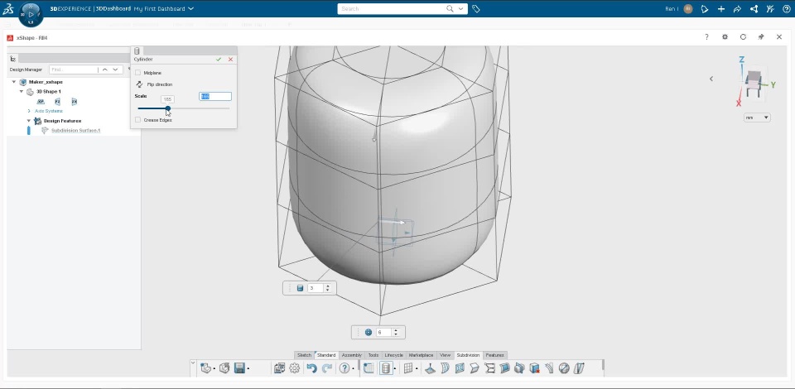Click the Share arrow icon in top bar
The image size is (795, 389).
coord(737,9)
